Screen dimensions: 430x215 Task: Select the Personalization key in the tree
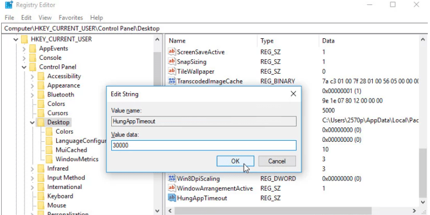tap(68, 213)
